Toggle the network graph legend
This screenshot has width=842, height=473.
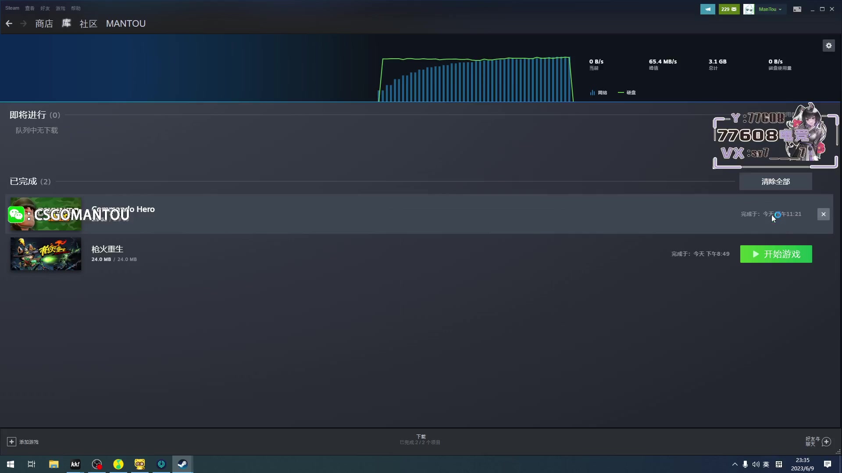599,92
